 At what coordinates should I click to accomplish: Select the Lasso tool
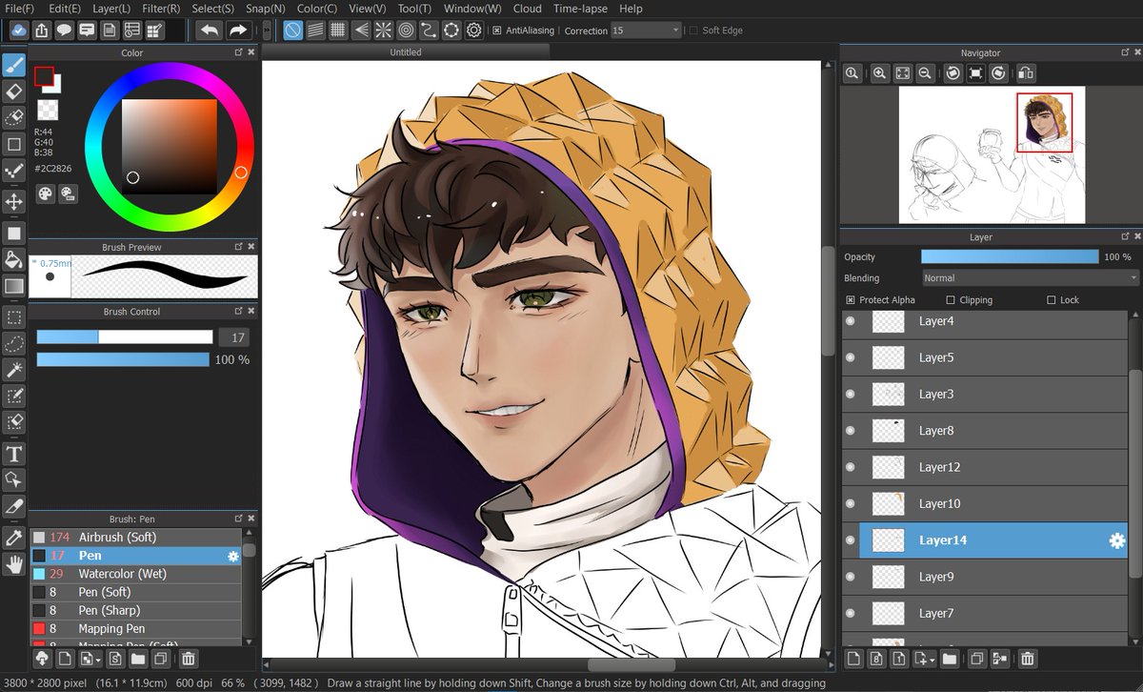coord(13,343)
